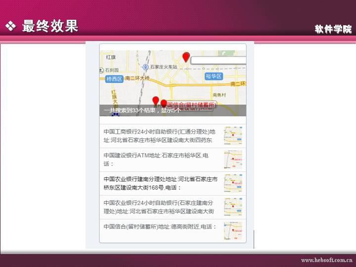Screen dimensions: 356x267
Task: Open the 中国工商银行24小时自助银行 result
Action: pos(160,136)
